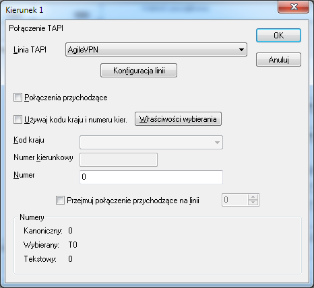
Task: Increase the line number spinner value
Action: click(x=253, y=196)
